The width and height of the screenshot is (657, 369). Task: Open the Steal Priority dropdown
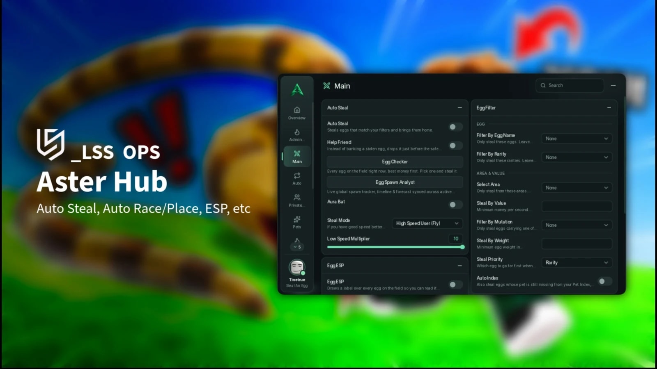point(577,262)
